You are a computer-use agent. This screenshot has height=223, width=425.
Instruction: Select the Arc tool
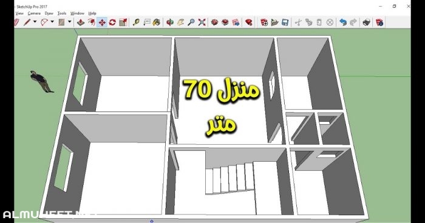[x=44, y=22]
